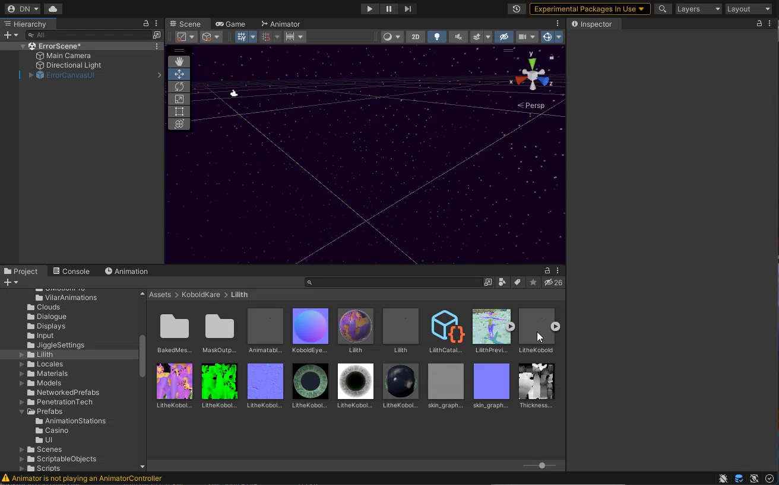Search by type icon in Project panel
The height and width of the screenshot is (485, 779).
pyautogui.click(x=502, y=282)
